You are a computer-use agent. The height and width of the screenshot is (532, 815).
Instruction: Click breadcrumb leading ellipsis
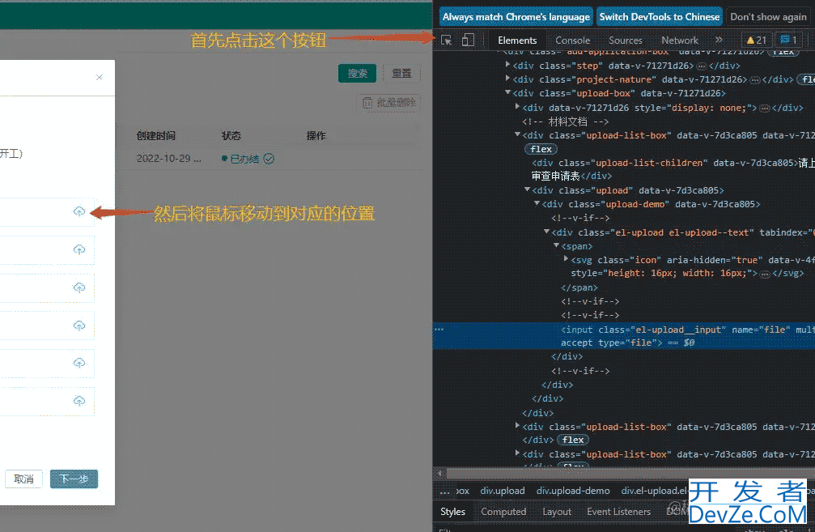point(445,491)
